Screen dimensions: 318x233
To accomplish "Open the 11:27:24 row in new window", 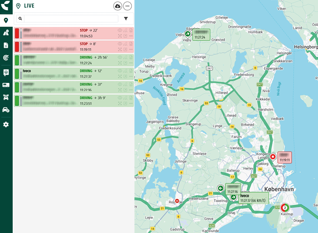I will [x=125, y=63].
